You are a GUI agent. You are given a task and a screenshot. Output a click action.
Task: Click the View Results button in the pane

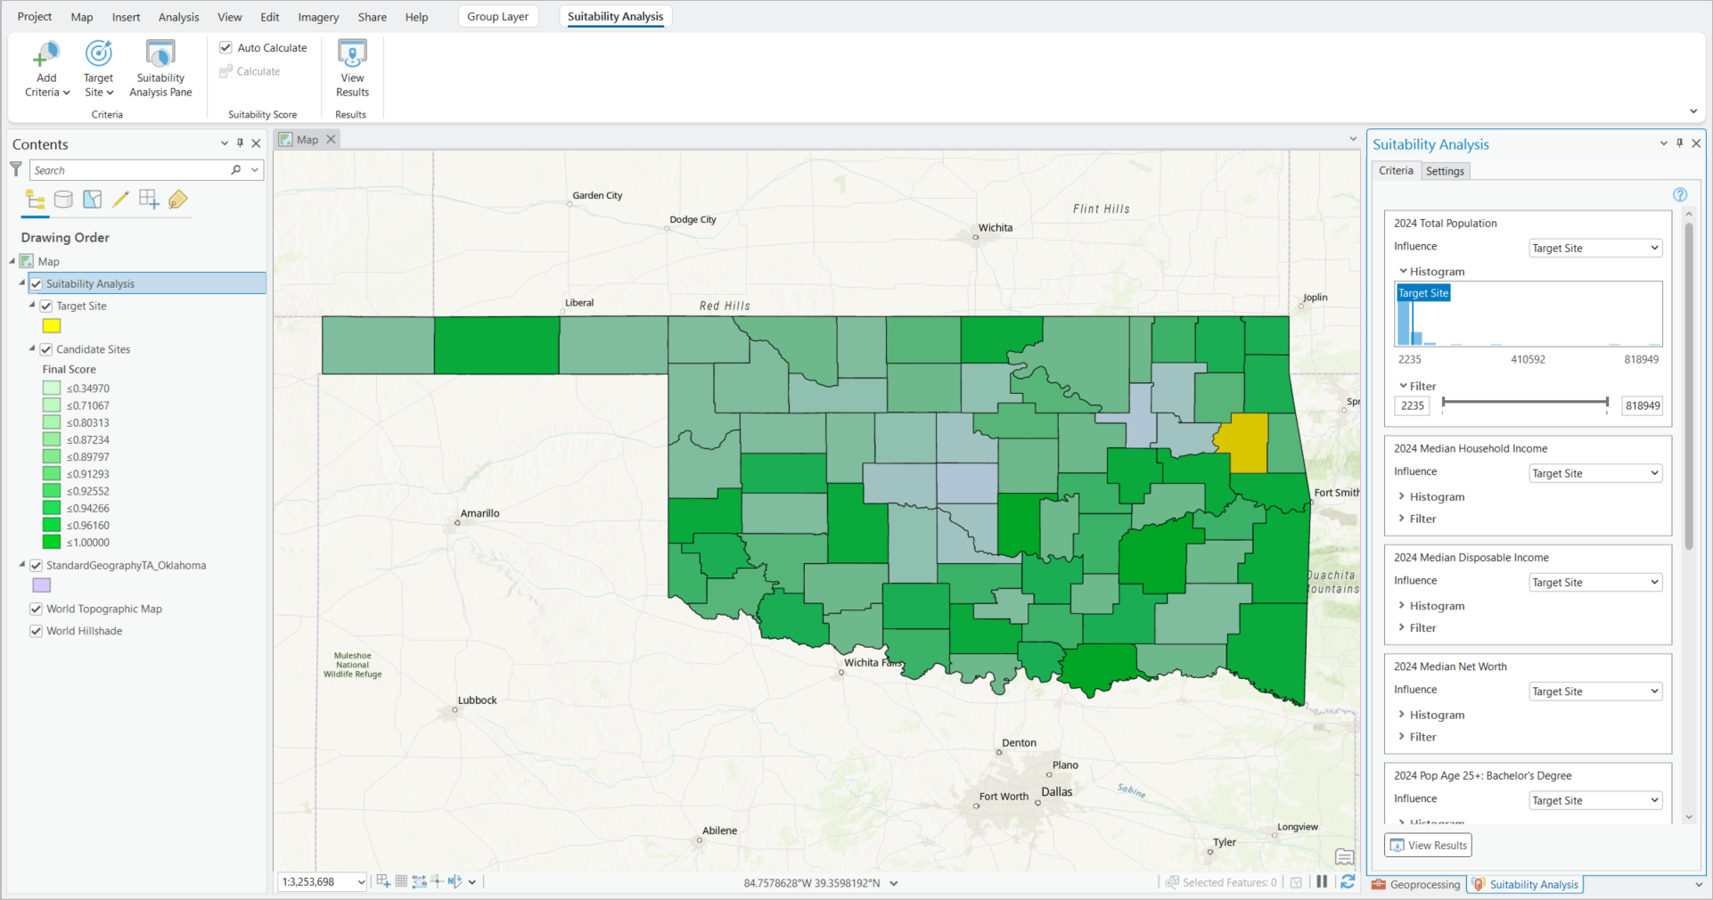1428,845
